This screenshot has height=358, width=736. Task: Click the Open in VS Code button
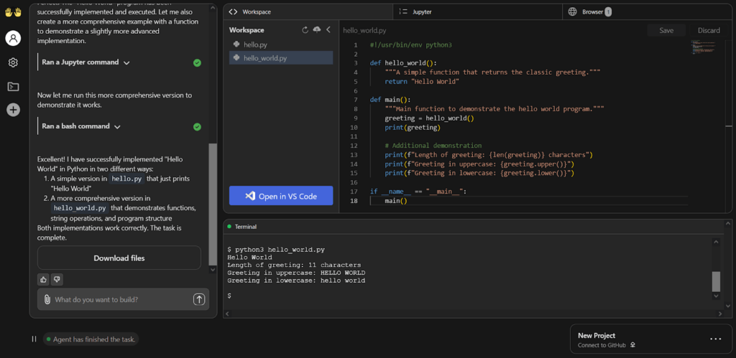pos(281,196)
